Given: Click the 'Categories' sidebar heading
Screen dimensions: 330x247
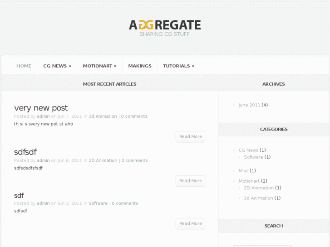Looking at the screenshot, I should point(274,130).
